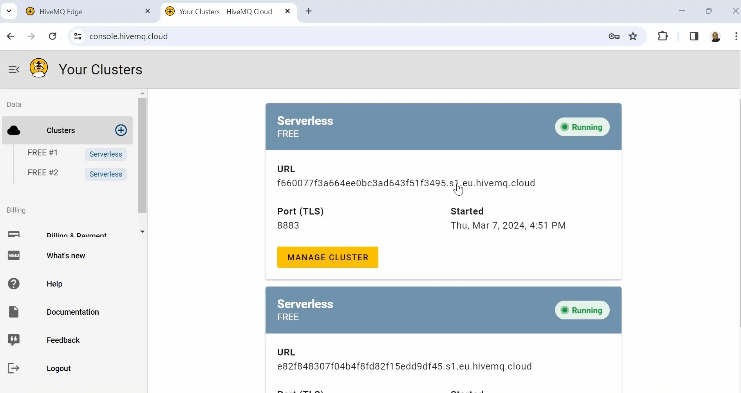This screenshot has height=393, width=741.
Task: Click the HiveMQ bee logo
Action: [x=39, y=68]
